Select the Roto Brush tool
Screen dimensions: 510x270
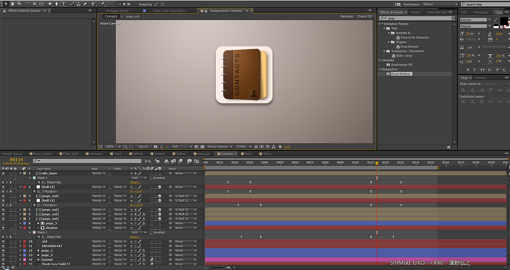[x=94, y=4]
